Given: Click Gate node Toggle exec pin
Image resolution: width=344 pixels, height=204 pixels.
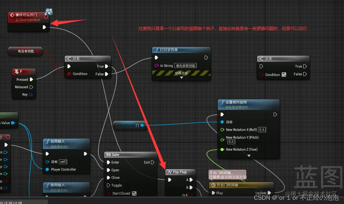Looking at the screenshot, I should pyautogui.click(x=109, y=185).
